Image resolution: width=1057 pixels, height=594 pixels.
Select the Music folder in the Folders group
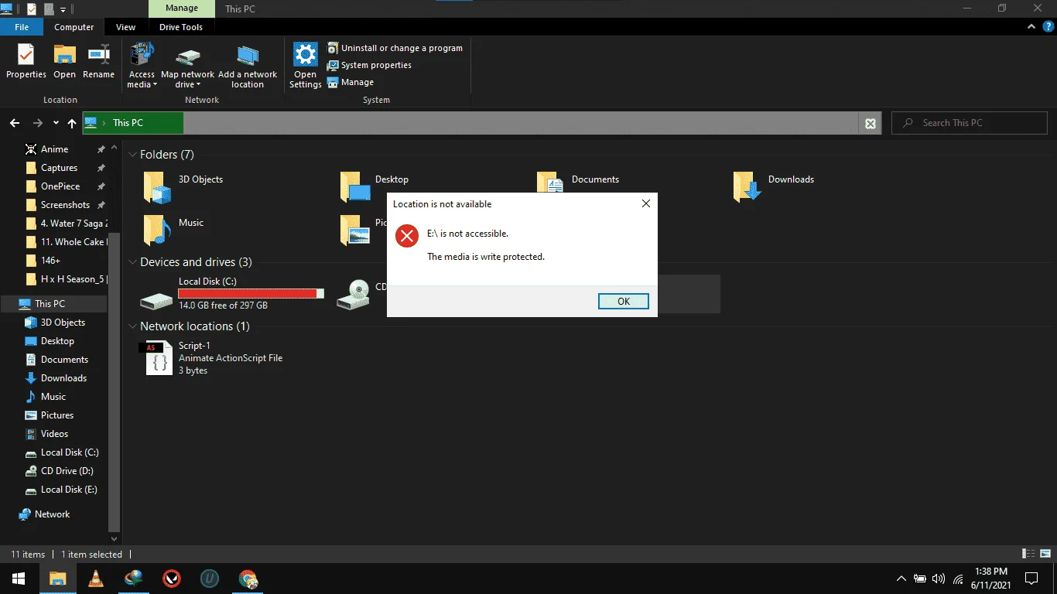[175, 230]
